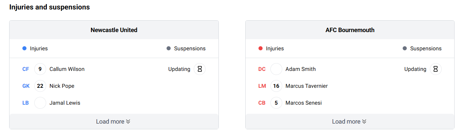
Task: Select AFC Bournemouth Suspensions label
Action: point(426,48)
